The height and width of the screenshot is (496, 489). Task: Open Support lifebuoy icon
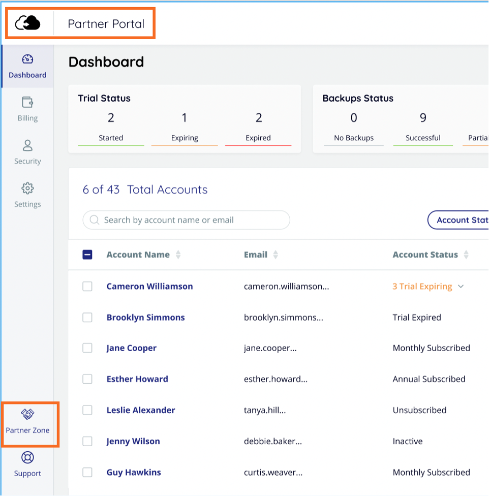click(27, 457)
